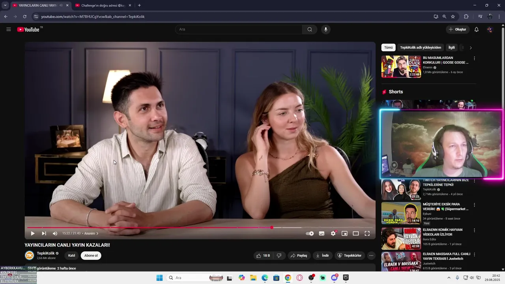Open the YouTube notifications bell

pyautogui.click(x=476, y=29)
